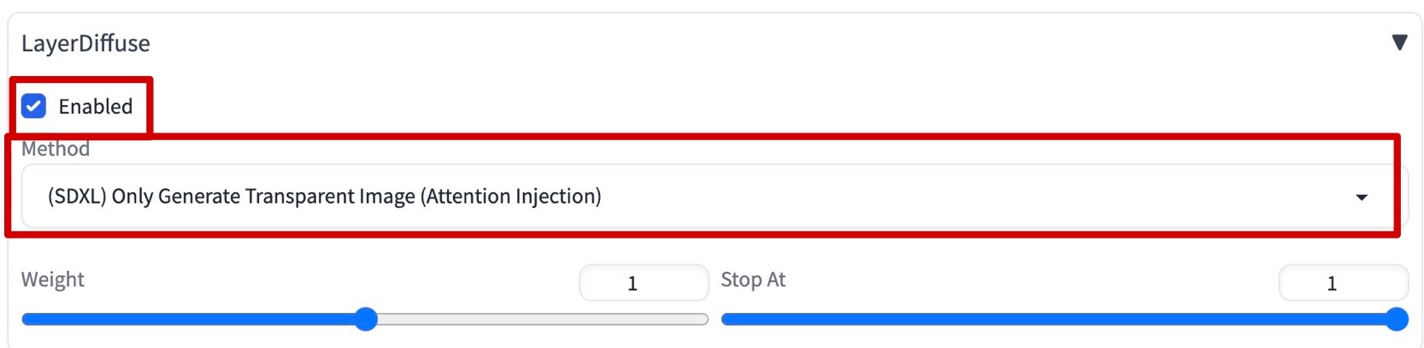Click the LayerDiffuse section title

pos(85,43)
